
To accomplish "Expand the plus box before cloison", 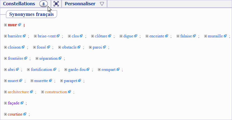I will (6, 47).
